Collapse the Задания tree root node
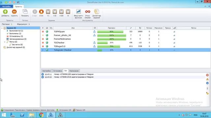Viewport: 211px width, 118px height. coord(2,28)
